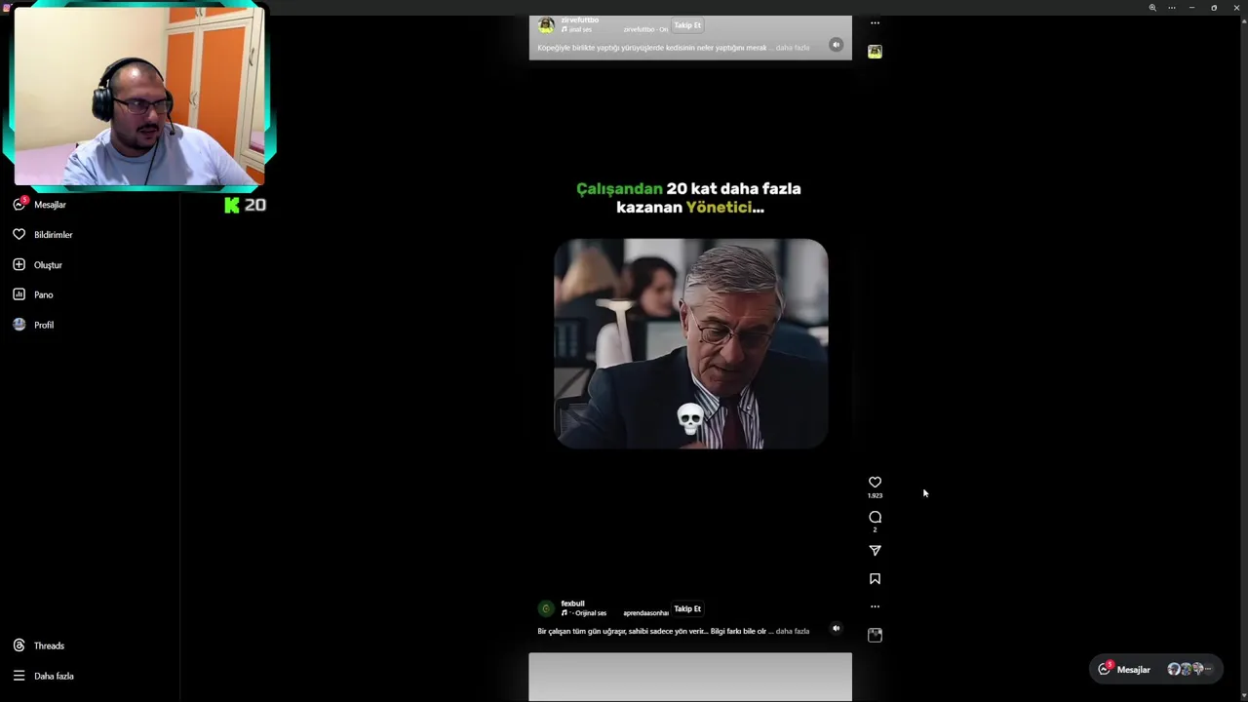Open more options dots beside the zirvefuttbo reel
Image resolution: width=1248 pixels, height=702 pixels.
(875, 22)
